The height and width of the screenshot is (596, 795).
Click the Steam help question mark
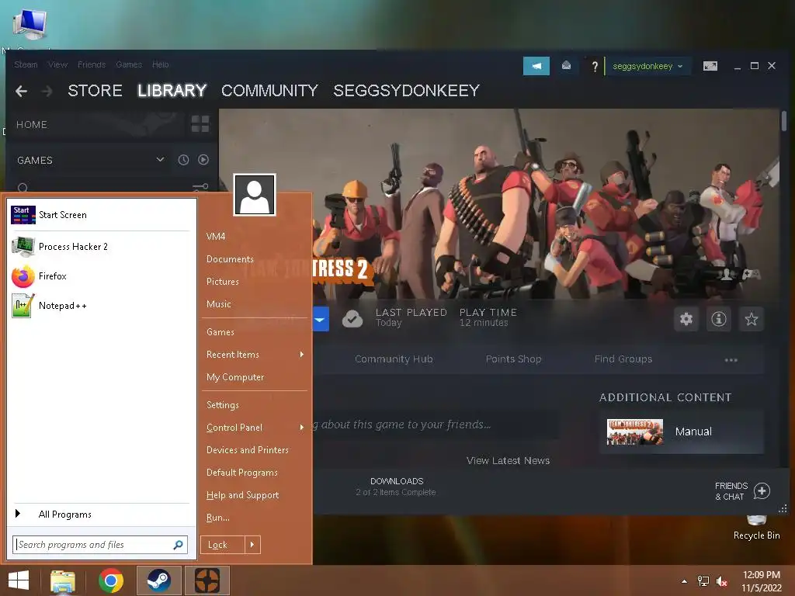point(594,66)
